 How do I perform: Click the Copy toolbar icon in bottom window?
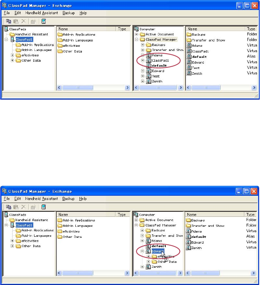click(8, 207)
